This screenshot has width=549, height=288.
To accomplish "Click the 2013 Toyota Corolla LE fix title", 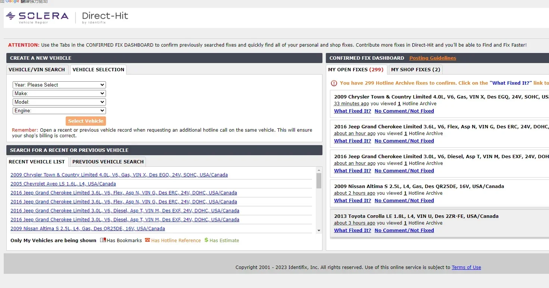I will tap(416, 216).
